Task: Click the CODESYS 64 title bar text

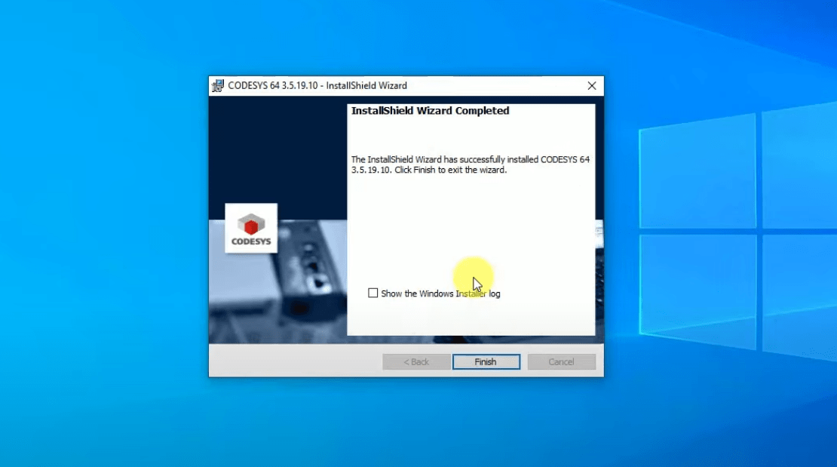Action: (x=317, y=85)
